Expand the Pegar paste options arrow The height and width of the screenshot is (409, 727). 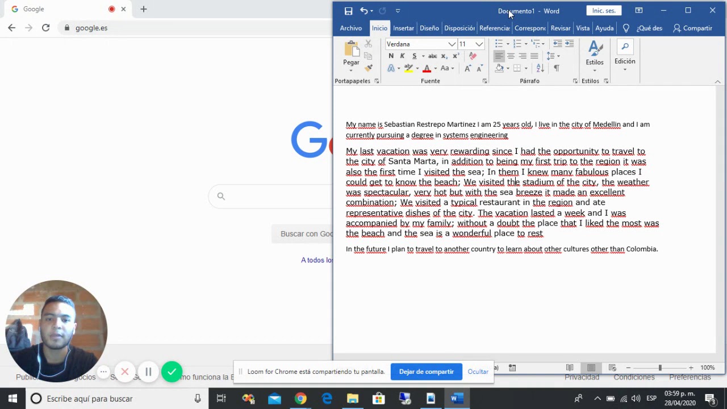(x=351, y=70)
